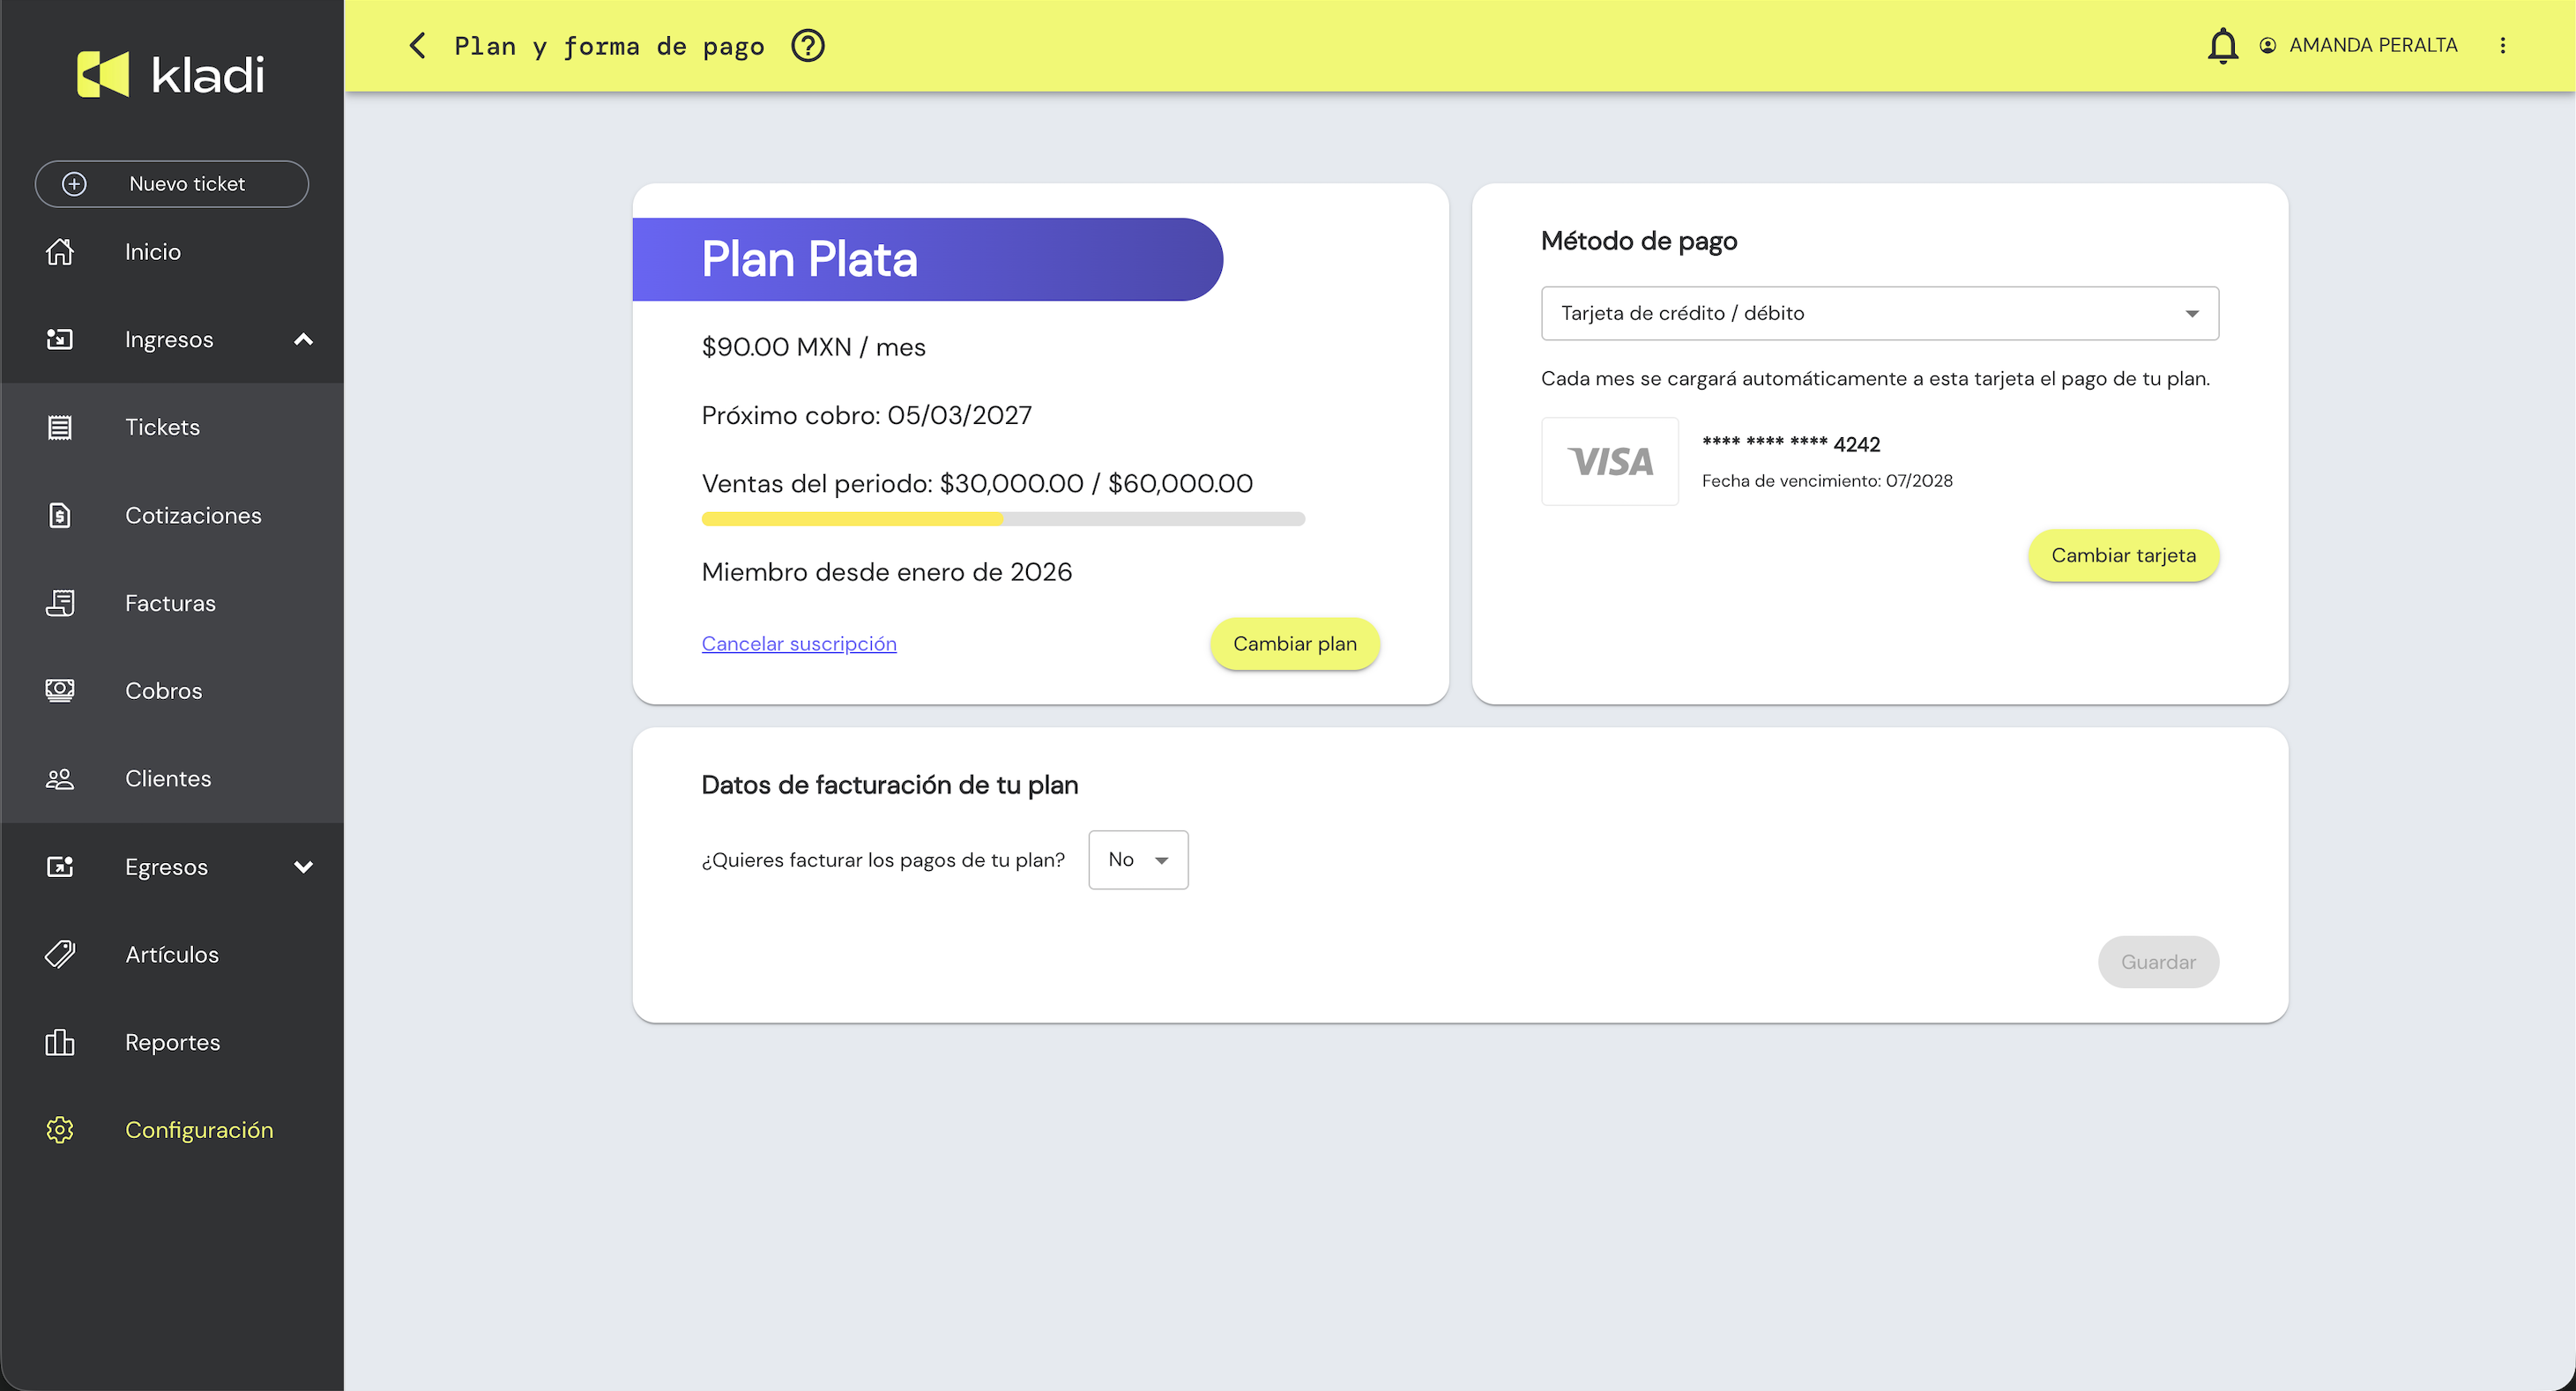Click Cancelar suscripción link

798,644
